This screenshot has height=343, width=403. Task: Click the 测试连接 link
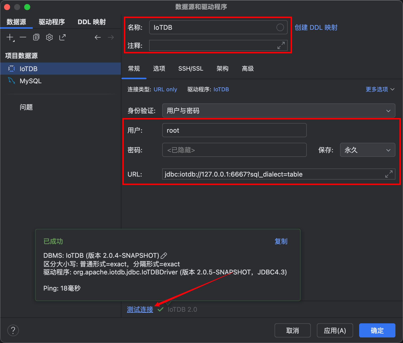[x=140, y=309]
